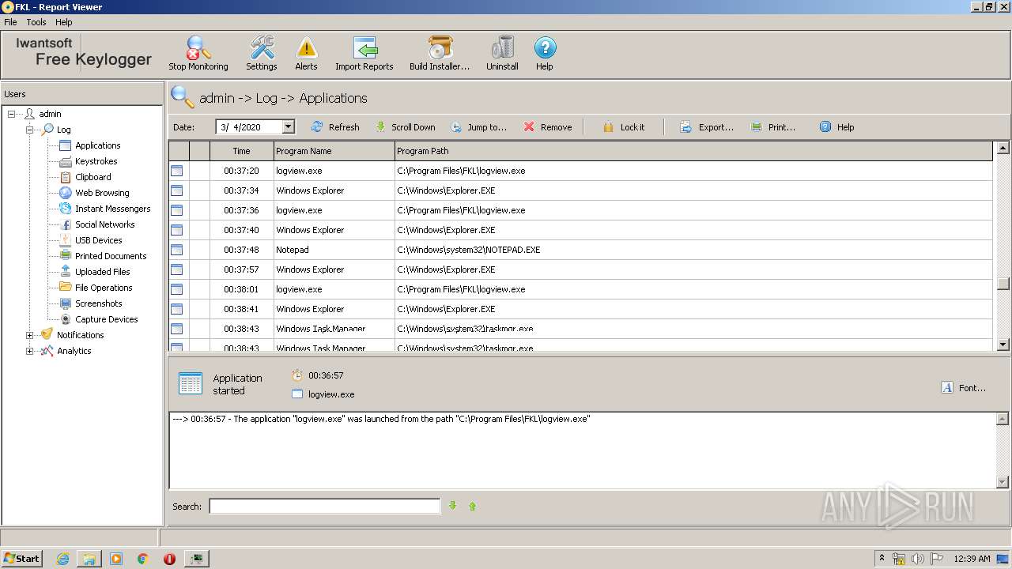Click table scrollbar down arrow
Viewport: 1012px width, 569px height.
[x=1003, y=345]
